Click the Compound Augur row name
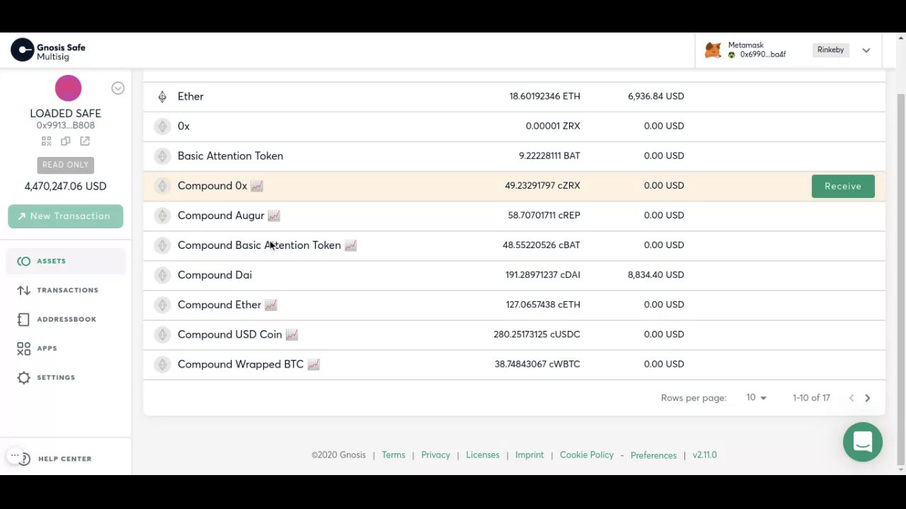This screenshot has width=906, height=509. [x=221, y=216]
